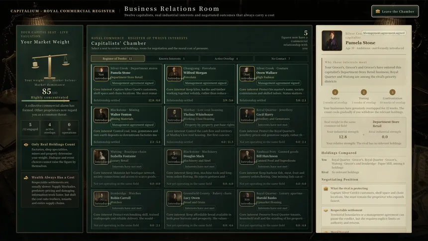Choose Bill Hutchison's portrait
428x241 pixels.
[x=247, y=157]
